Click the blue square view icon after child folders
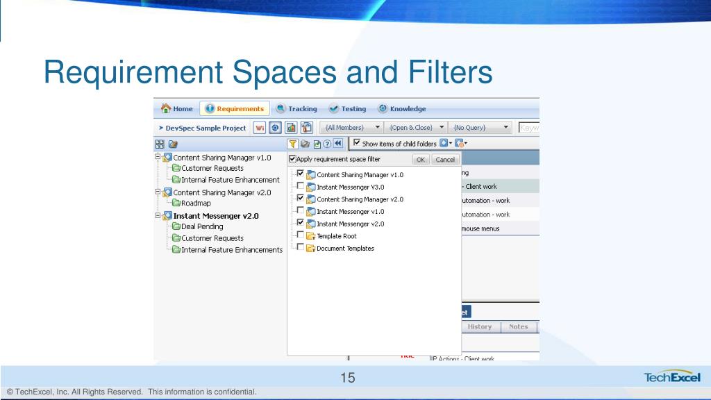 point(444,143)
